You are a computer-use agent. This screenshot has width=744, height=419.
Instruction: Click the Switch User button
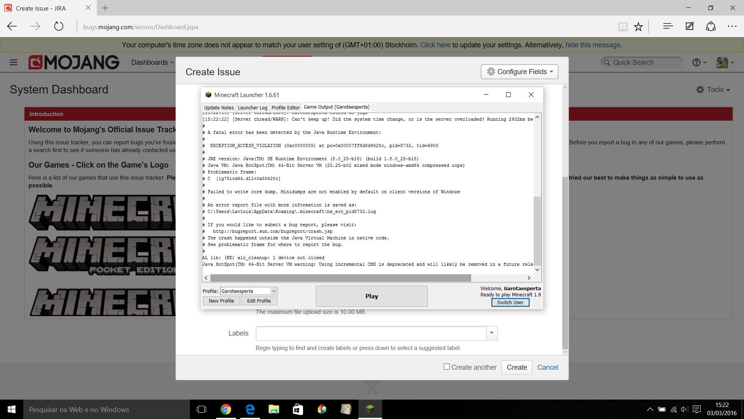[510, 303]
